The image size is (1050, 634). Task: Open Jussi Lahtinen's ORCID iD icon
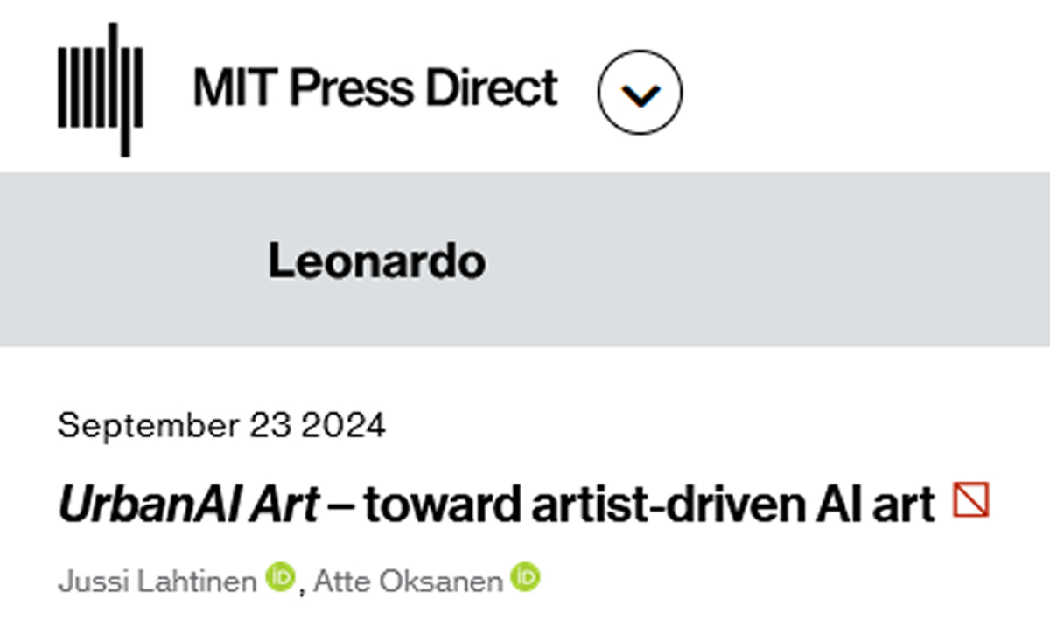click(280, 577)
